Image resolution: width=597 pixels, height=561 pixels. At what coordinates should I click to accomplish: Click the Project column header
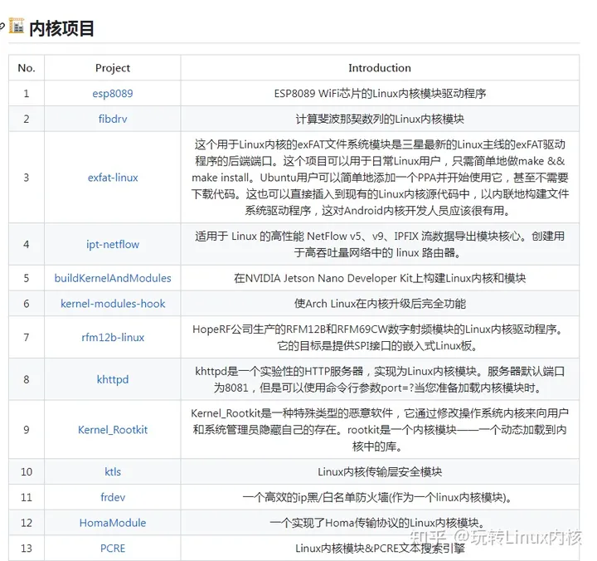coord(113,68)
